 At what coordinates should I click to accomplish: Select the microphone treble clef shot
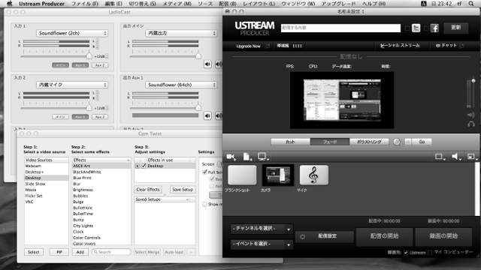pos(314,175)
